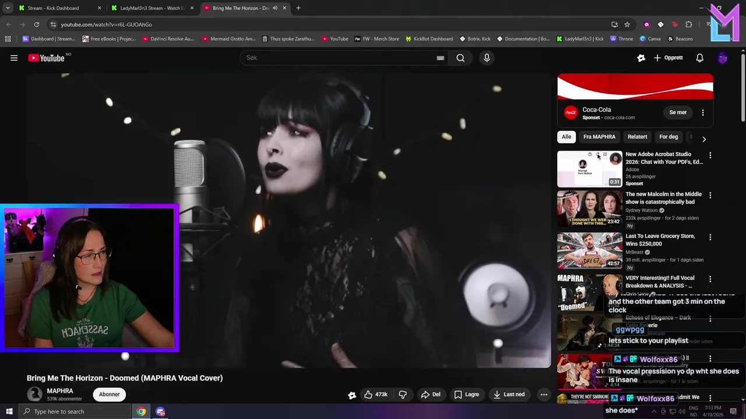Click the sparkle icon beside Opprett
The width and height of the screenshot is (746, 419).
[641, 58]
